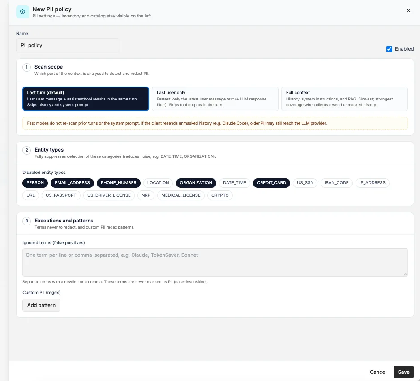
Task: Click the Ignored terms text area
Action: pos(215,262)
